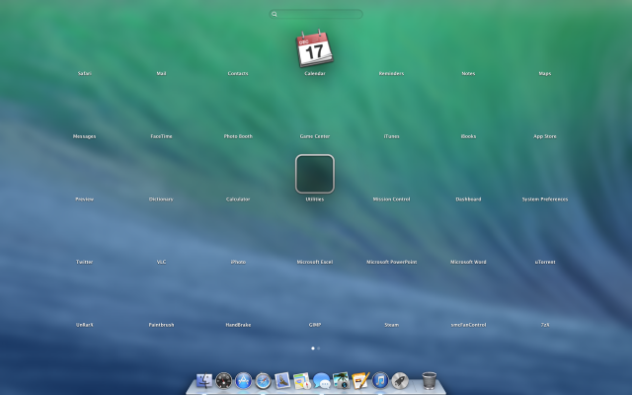The height and width of the screenshot is (395, 632).
Task: Click the Launchpad search field
Action: pyautogui.click(x=316, y=14)
